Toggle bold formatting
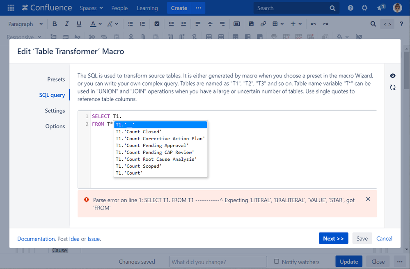 [x=55, y=24]
